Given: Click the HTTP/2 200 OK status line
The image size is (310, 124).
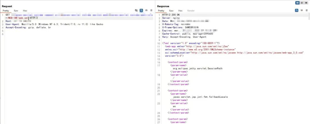Looking at the screenshot, I should coord(171,15).
